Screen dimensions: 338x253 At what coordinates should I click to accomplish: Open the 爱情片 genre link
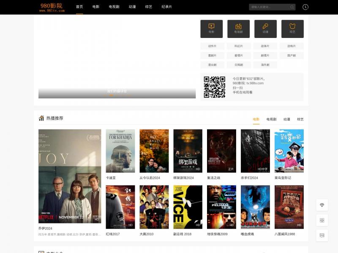coord(239,56)
